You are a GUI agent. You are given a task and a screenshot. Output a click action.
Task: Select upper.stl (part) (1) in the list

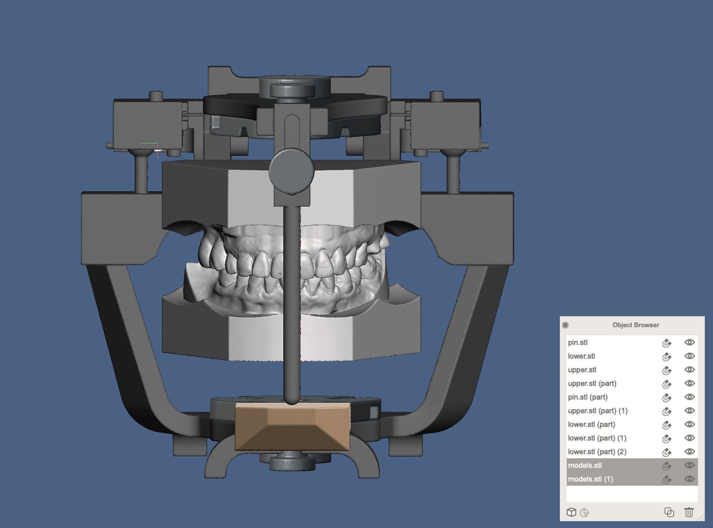[597, 411]
